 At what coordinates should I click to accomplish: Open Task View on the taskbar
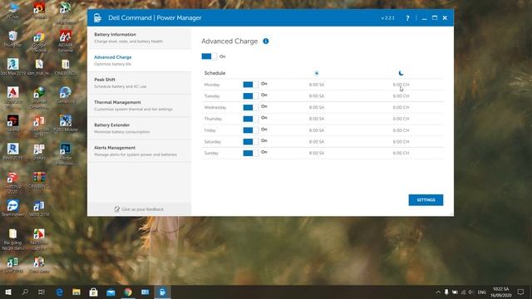pyautogui.click(x=42, y=292)
